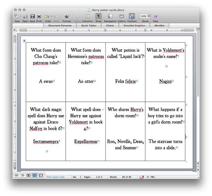Switch to Document Elements tab

tap(60, 25)
